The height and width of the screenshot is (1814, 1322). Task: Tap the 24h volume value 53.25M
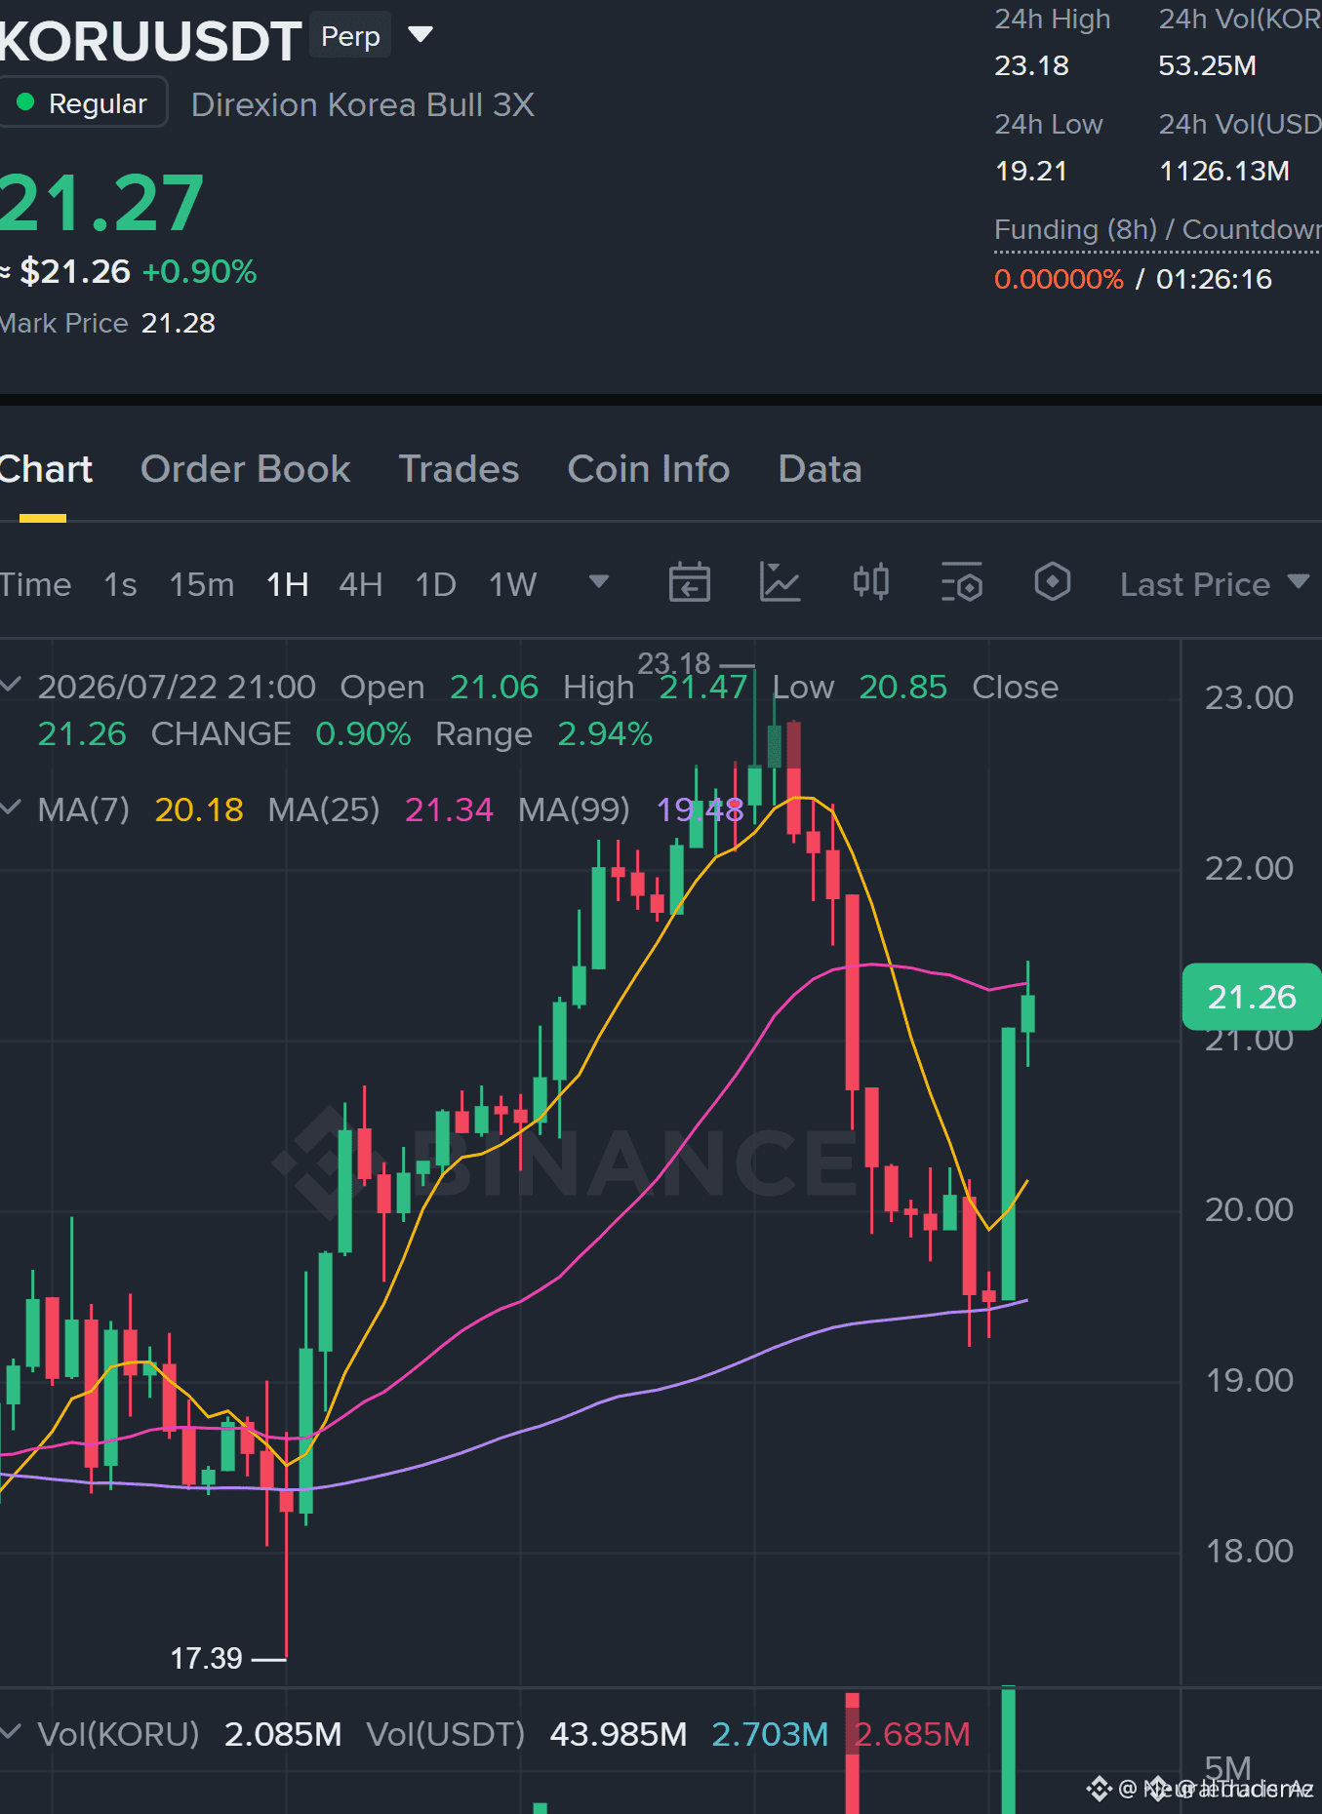(1207, 66)
